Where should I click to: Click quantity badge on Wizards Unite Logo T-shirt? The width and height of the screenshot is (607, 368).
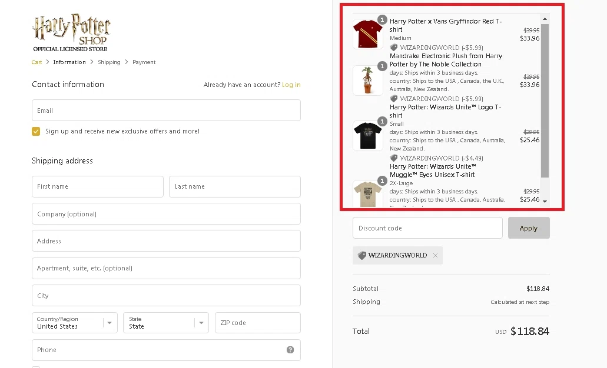pos(382,121)
